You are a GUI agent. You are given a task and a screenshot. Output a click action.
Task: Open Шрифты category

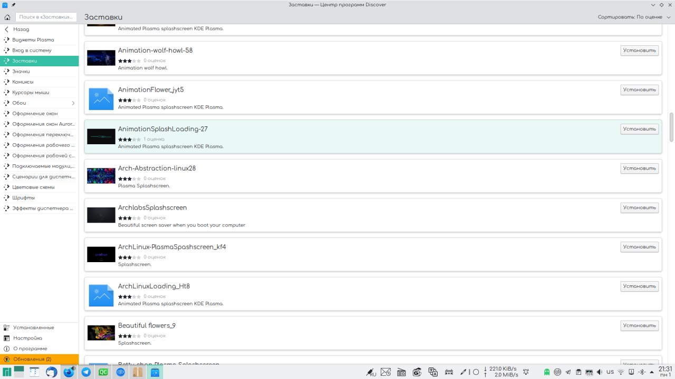[40, 198]
